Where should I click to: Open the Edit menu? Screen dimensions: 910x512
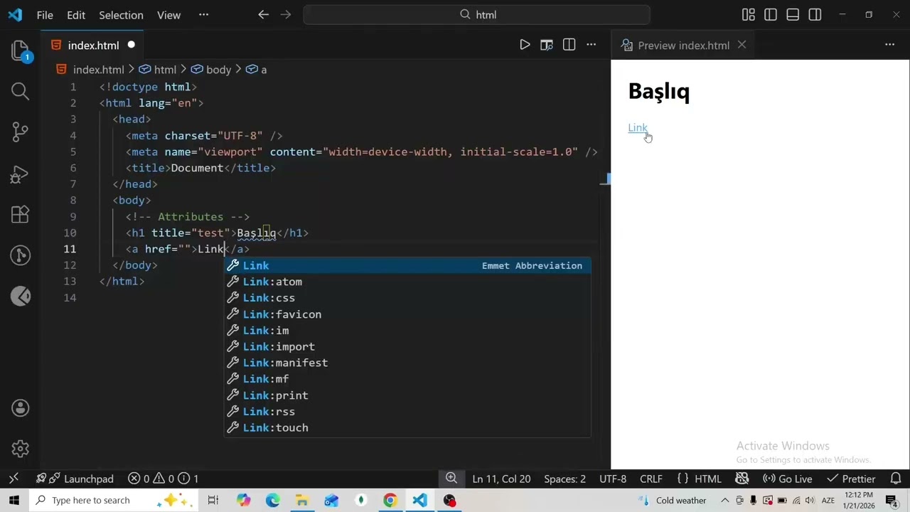pos(76,14)
